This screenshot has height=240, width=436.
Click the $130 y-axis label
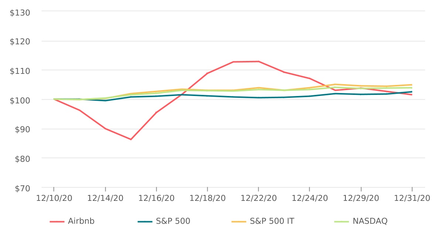coord(20,12)
